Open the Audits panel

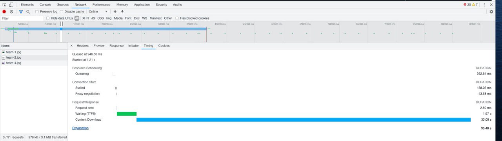[x=177, y=5]
